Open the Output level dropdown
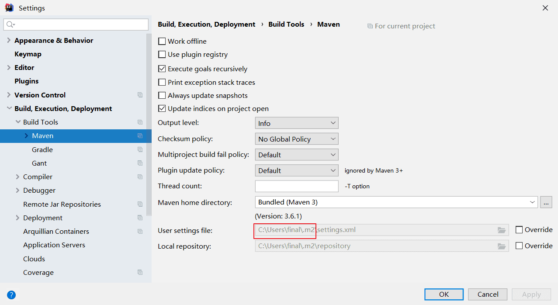558x305 pixels. click(x=296, y=123)
